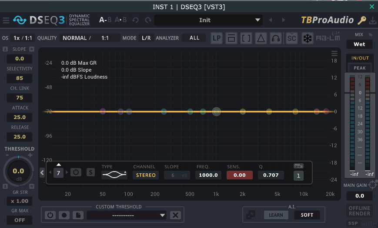Select the magenta band node near 50 Hz
Viewport: 378px width, 228px height.
103,111
